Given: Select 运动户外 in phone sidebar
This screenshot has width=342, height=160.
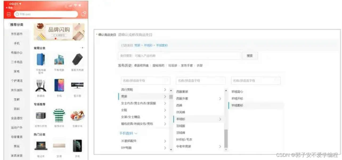Looking at the screenshot, I should tap(17, 128).
